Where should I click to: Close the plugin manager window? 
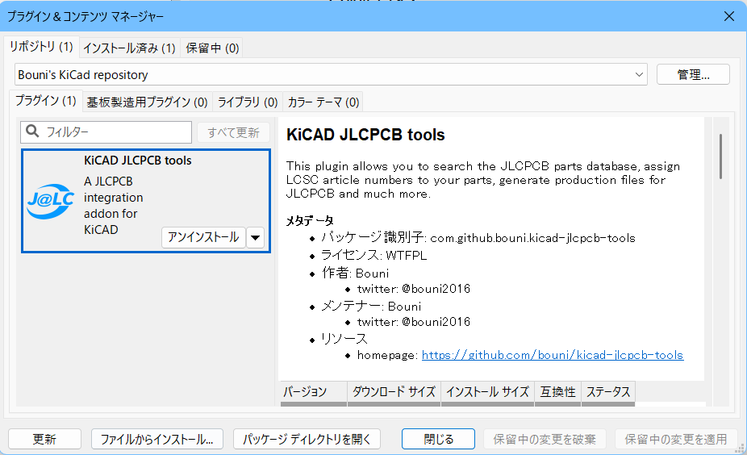coord(729,16)
